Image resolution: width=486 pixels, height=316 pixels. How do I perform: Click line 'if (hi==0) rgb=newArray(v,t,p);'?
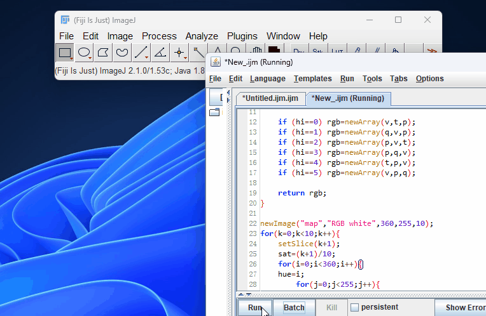point(347,122)
